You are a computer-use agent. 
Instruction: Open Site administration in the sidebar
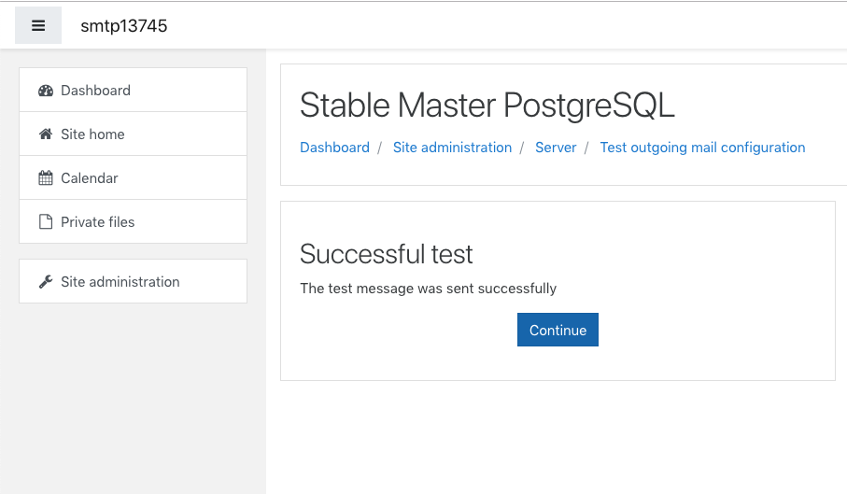[133, 281]
